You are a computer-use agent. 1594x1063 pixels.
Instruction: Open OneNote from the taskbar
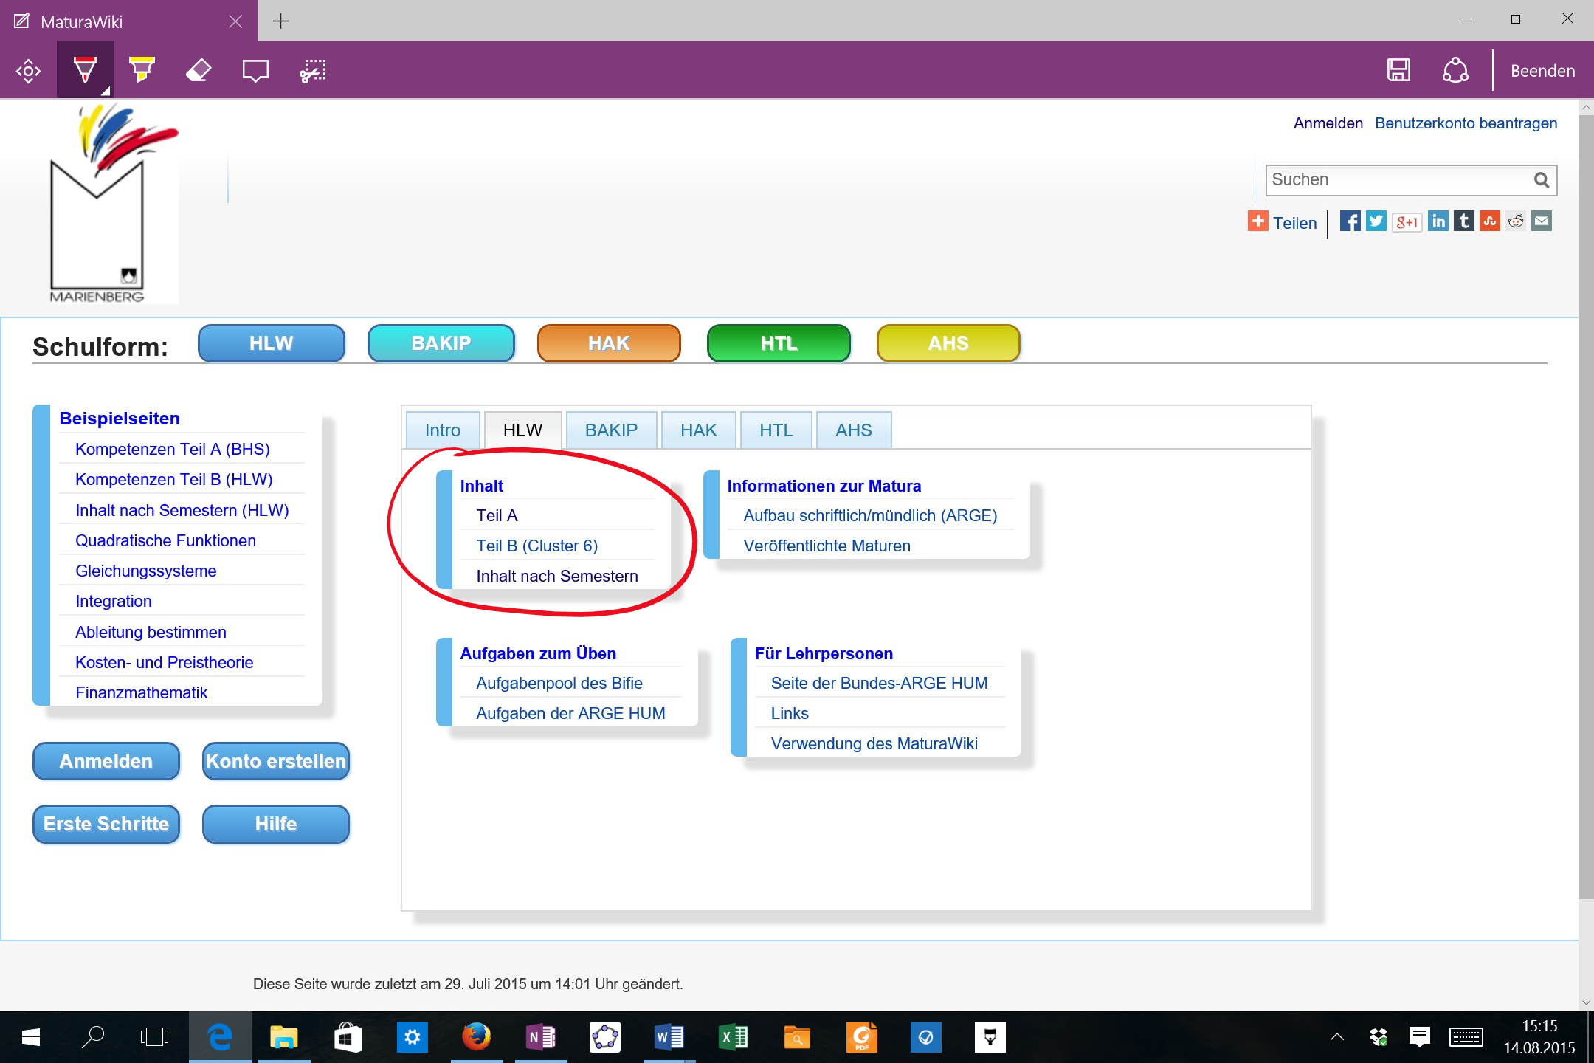tap(541, 1037)
